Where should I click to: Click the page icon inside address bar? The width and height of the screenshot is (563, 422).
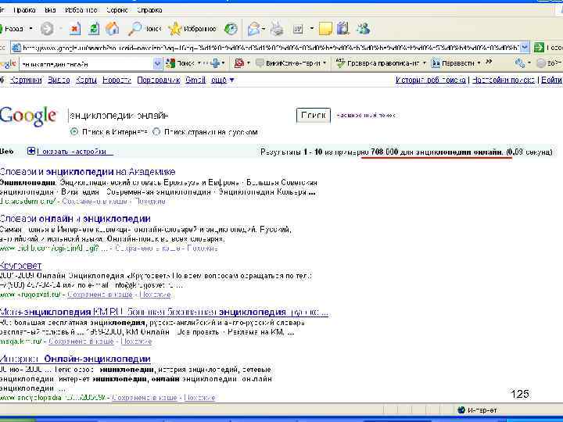pos(16,47)
